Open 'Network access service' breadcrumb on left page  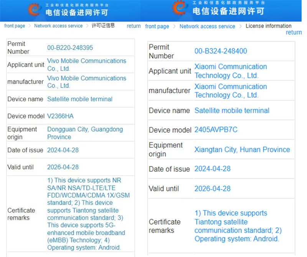pos(58,26)
